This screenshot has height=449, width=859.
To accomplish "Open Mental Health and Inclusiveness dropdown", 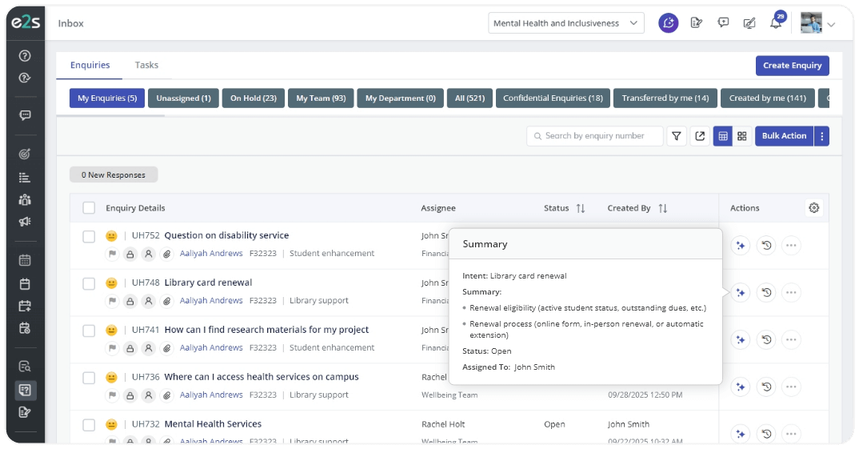I will tap(566, 23).
